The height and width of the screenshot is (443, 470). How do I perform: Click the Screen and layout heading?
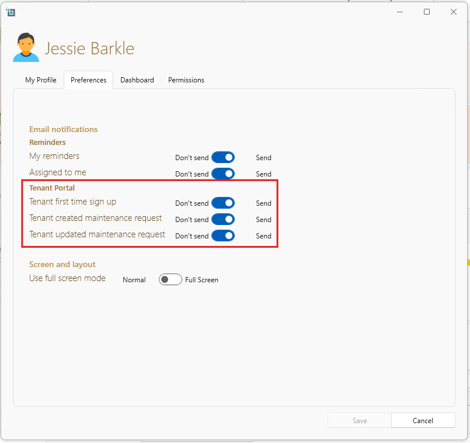pyautogui.click(x=62, y=264)
